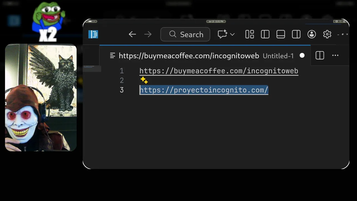Image resolution: width=357 pixels, height=201 pixels.
Task: Click the webcam overlay thumbnail
Action: (41, 97)
